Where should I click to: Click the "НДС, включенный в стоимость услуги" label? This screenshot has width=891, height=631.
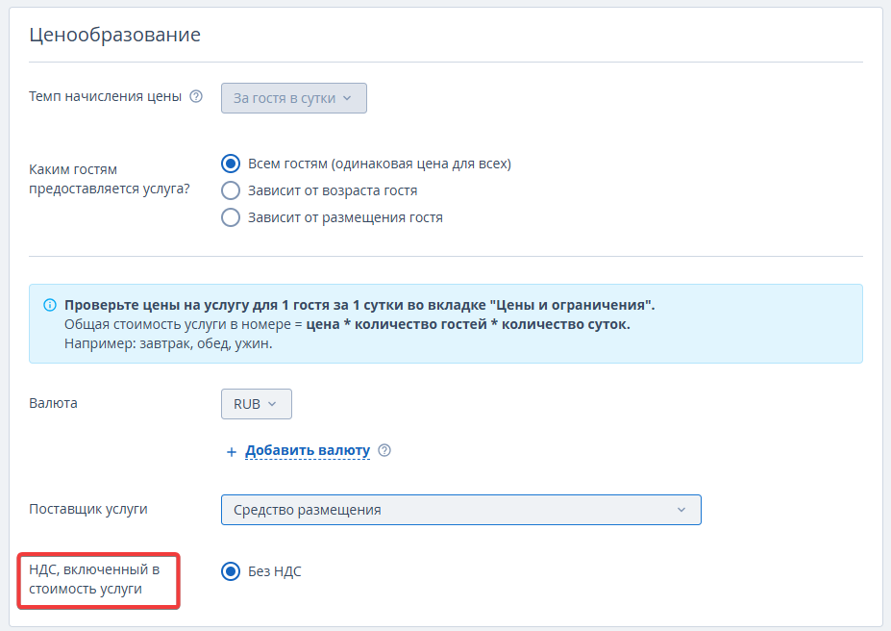(x=94, y=579)
